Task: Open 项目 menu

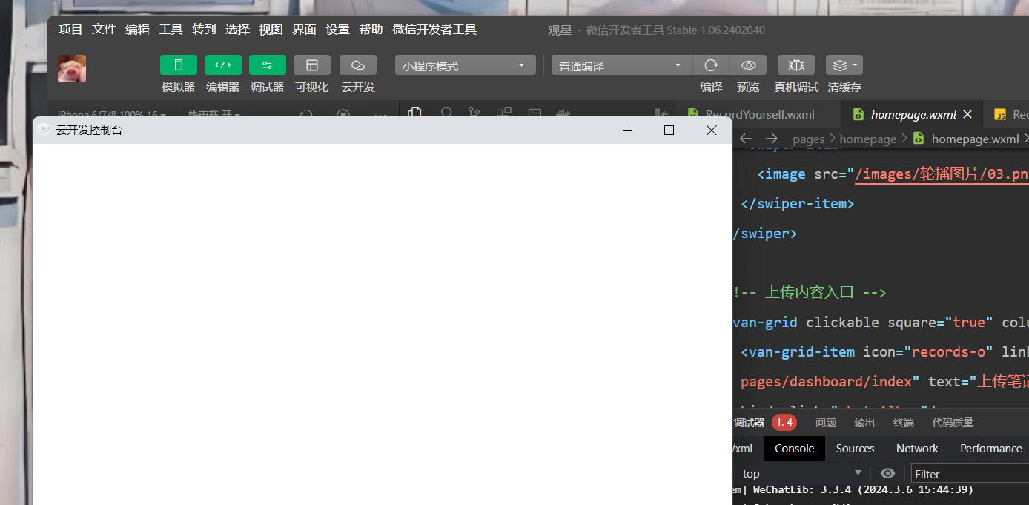Action: pyautogui.click(x=70, y=30)
